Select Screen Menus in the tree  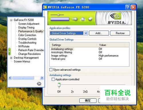tap(22, 61)
